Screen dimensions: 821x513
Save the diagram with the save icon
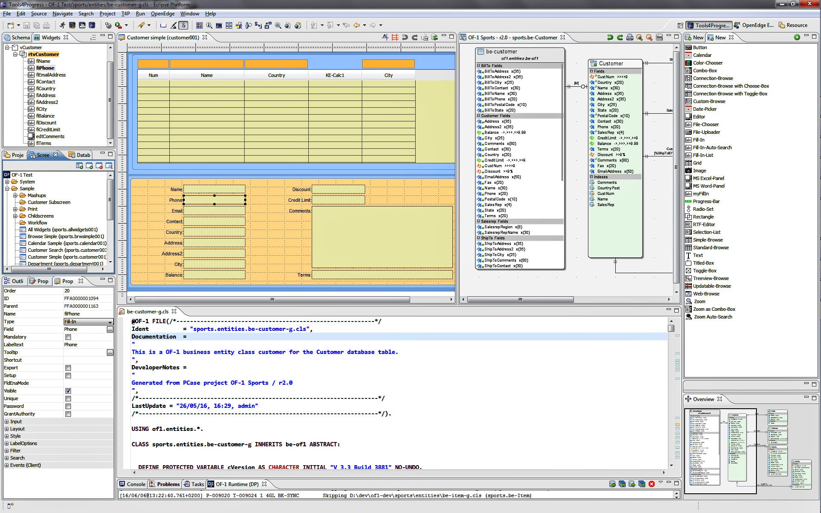coord(660,37)
